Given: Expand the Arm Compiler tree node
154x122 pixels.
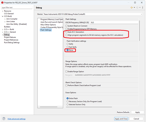Looking at the screenshot, I should (5, 19).
